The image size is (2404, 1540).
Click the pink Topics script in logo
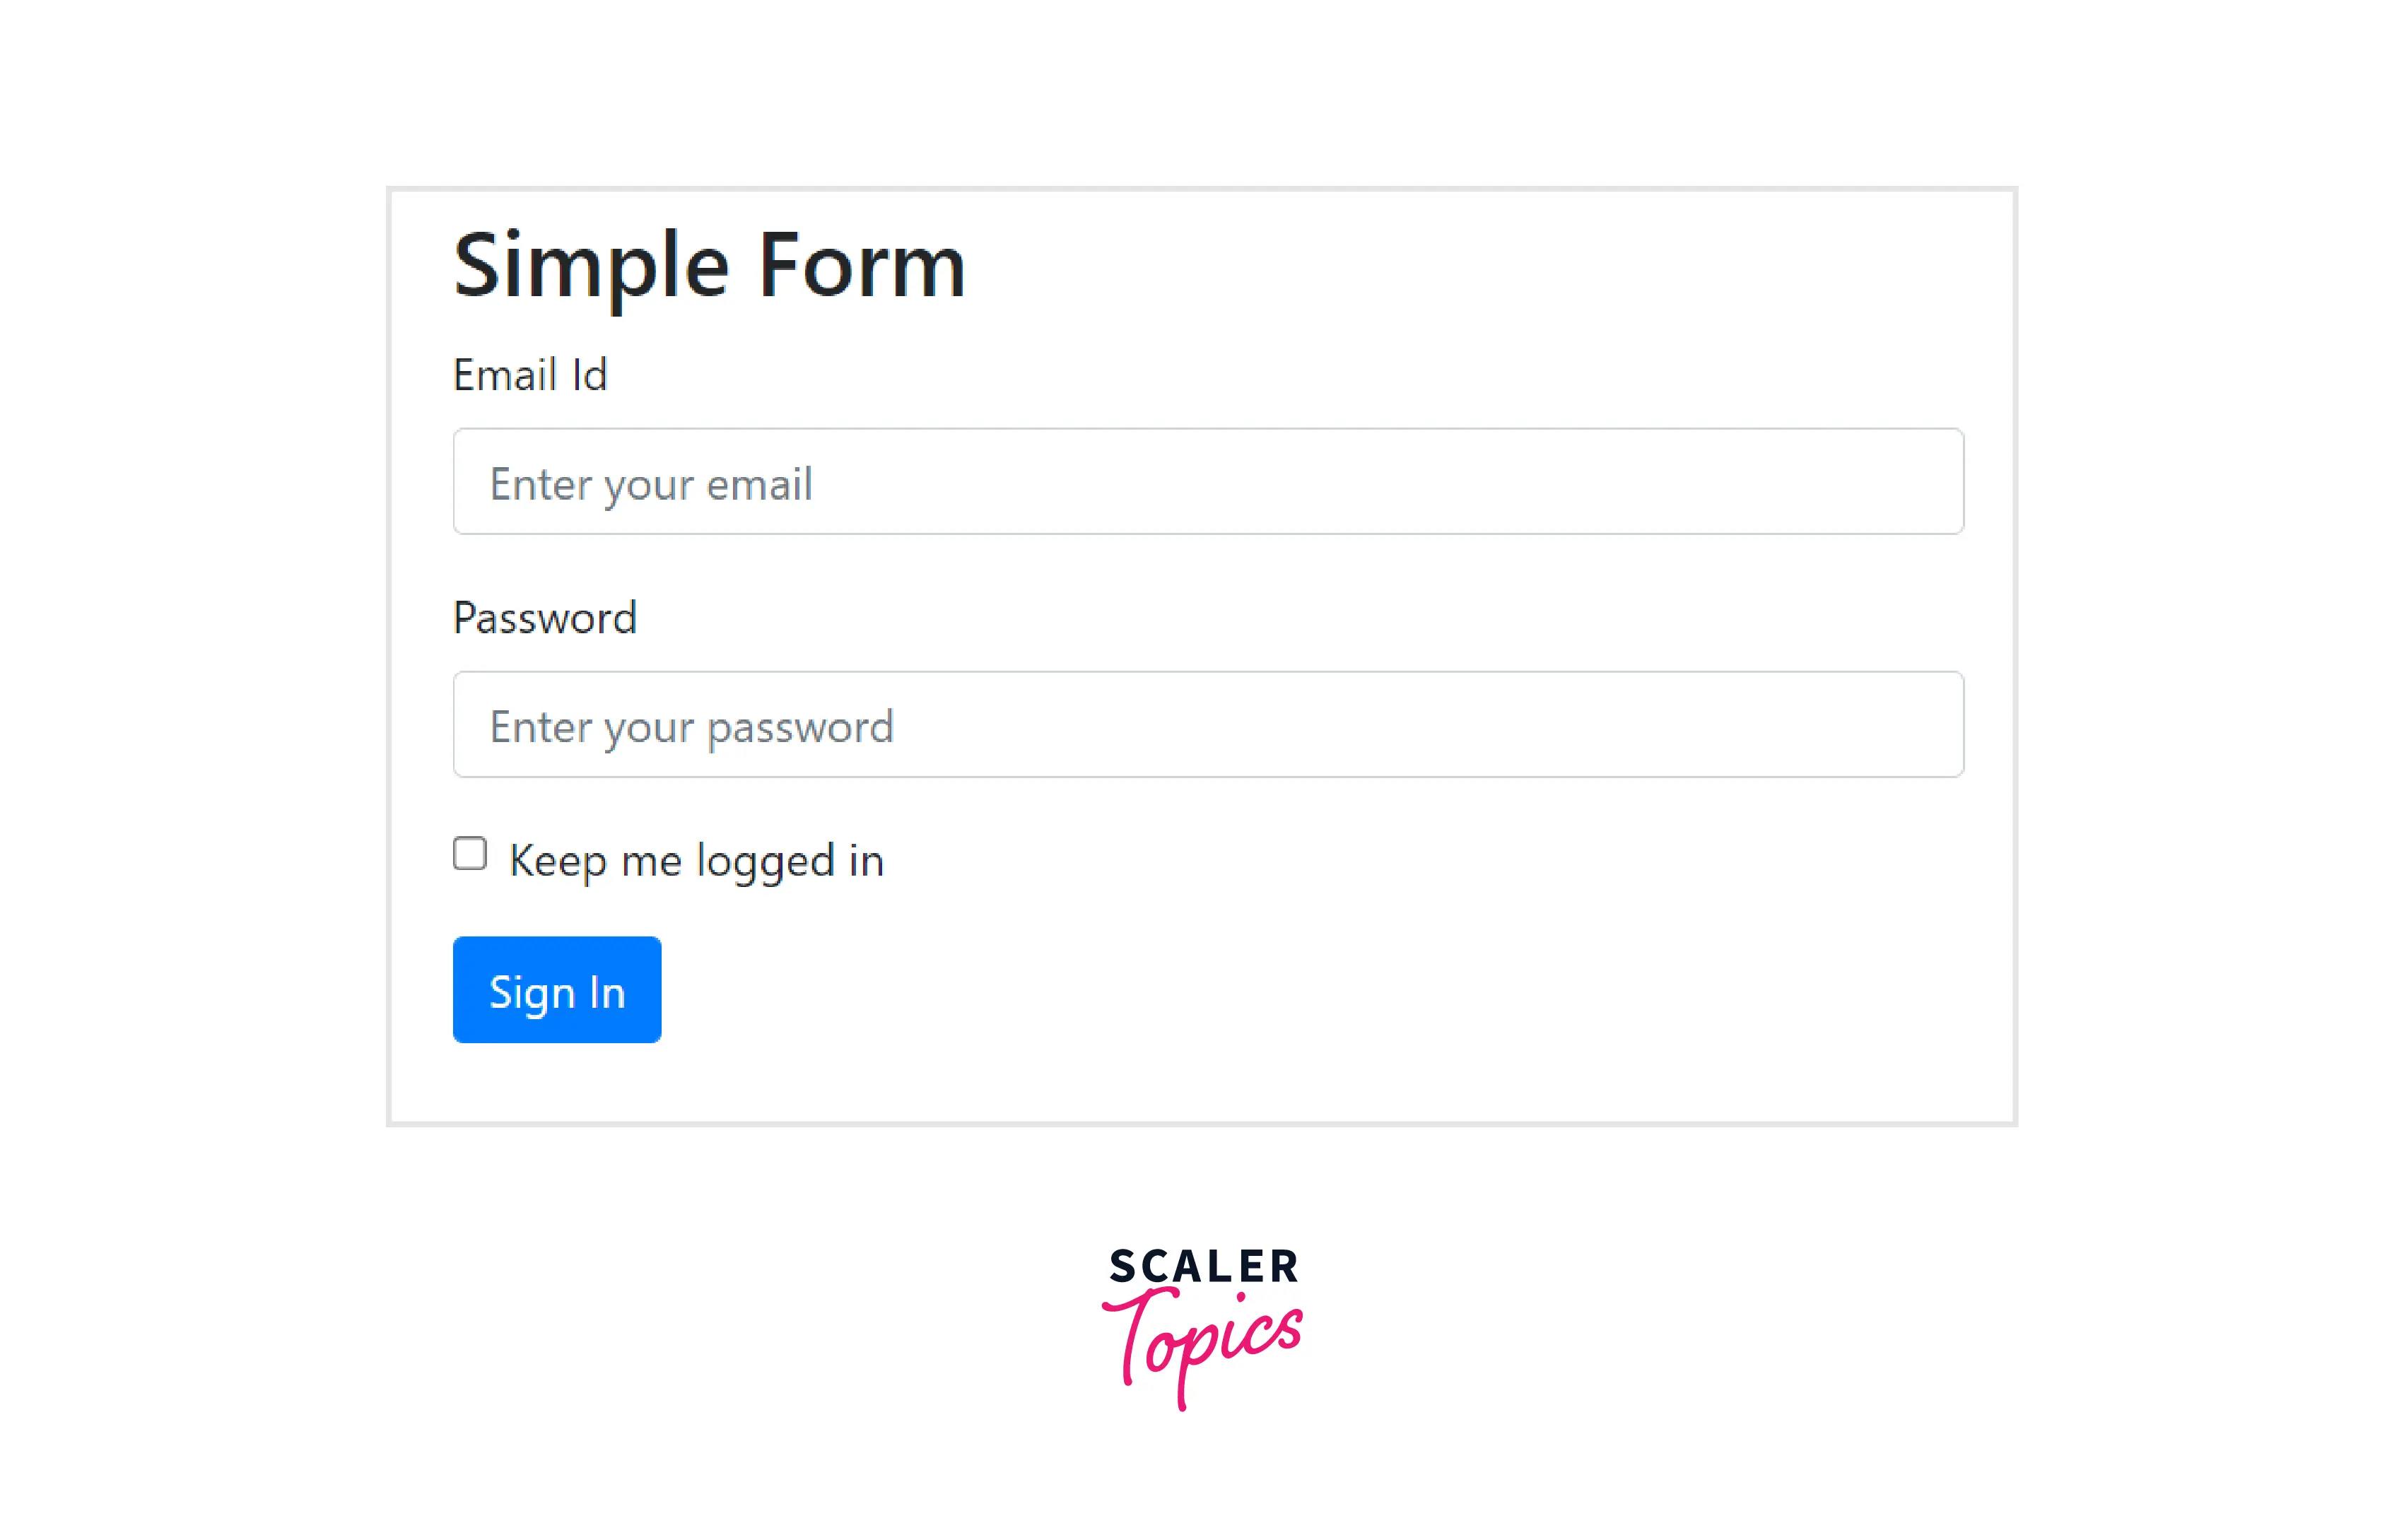1204,1345
